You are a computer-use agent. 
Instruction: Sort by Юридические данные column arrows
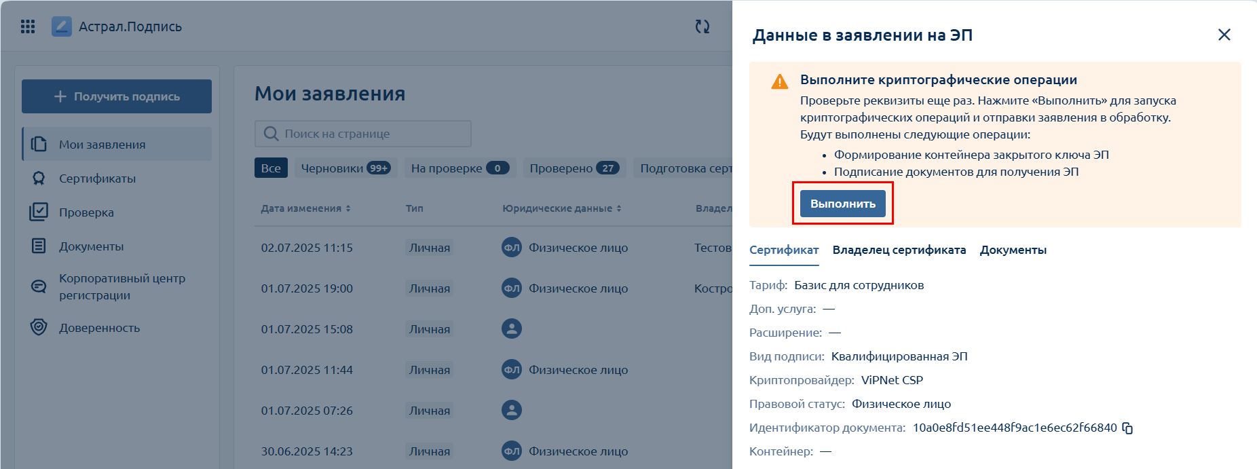point(619,208)
